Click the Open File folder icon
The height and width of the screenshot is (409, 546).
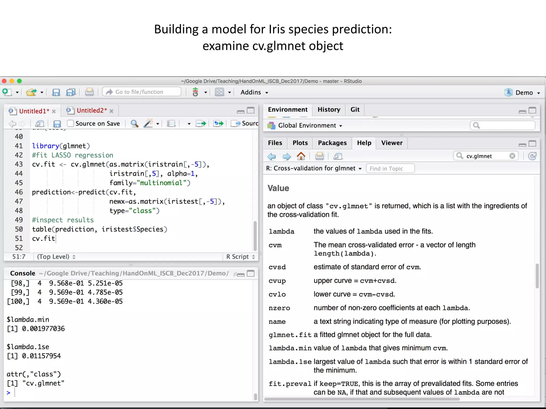coord(31,92)
